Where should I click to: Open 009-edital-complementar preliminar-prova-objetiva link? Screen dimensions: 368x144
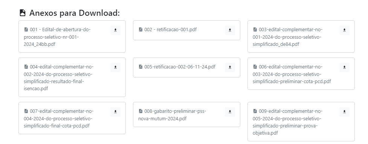287,122
